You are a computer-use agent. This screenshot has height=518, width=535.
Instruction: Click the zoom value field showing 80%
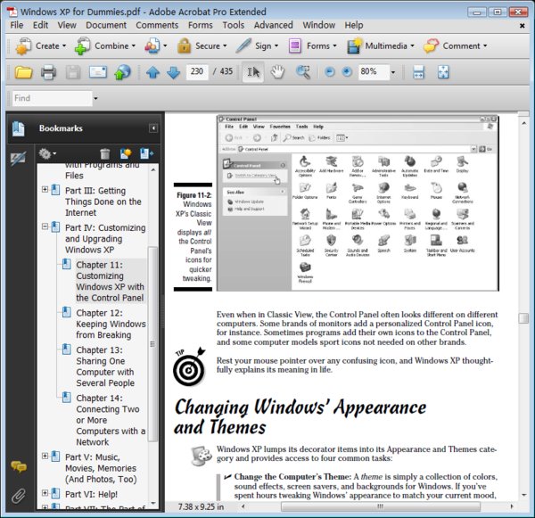[x=374, y=71]
